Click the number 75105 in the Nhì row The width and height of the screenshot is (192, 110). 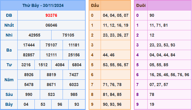pyautogui.click(x=68, y=35)
